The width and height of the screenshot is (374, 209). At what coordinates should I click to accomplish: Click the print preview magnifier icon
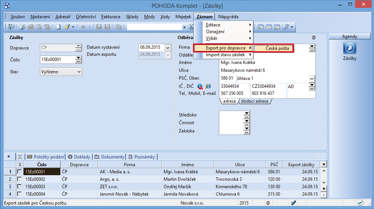tap(39, 27)
